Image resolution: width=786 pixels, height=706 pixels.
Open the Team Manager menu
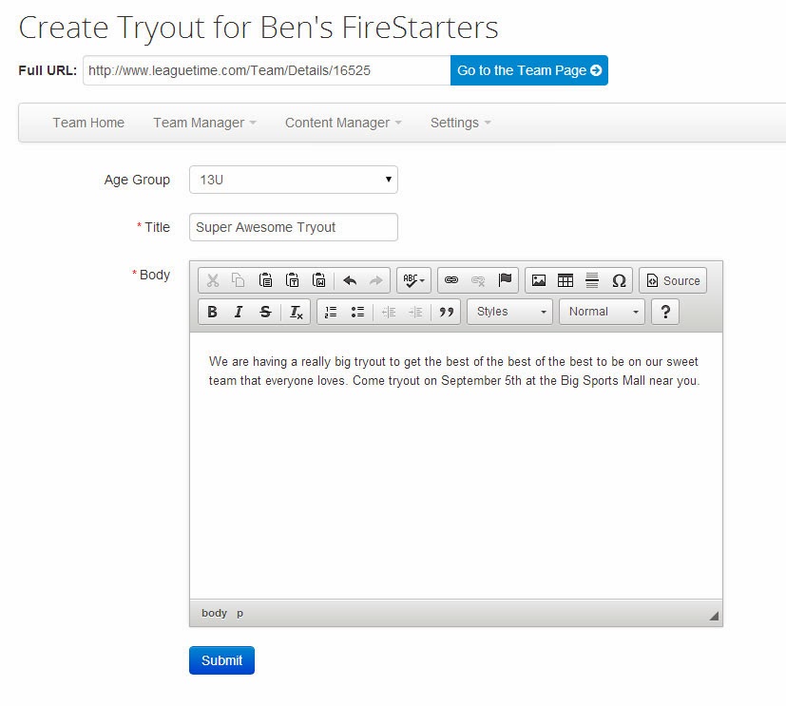point(204,123)
